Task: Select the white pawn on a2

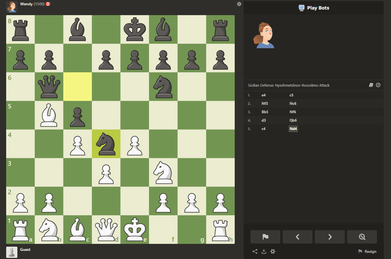Action: [20, 201]
